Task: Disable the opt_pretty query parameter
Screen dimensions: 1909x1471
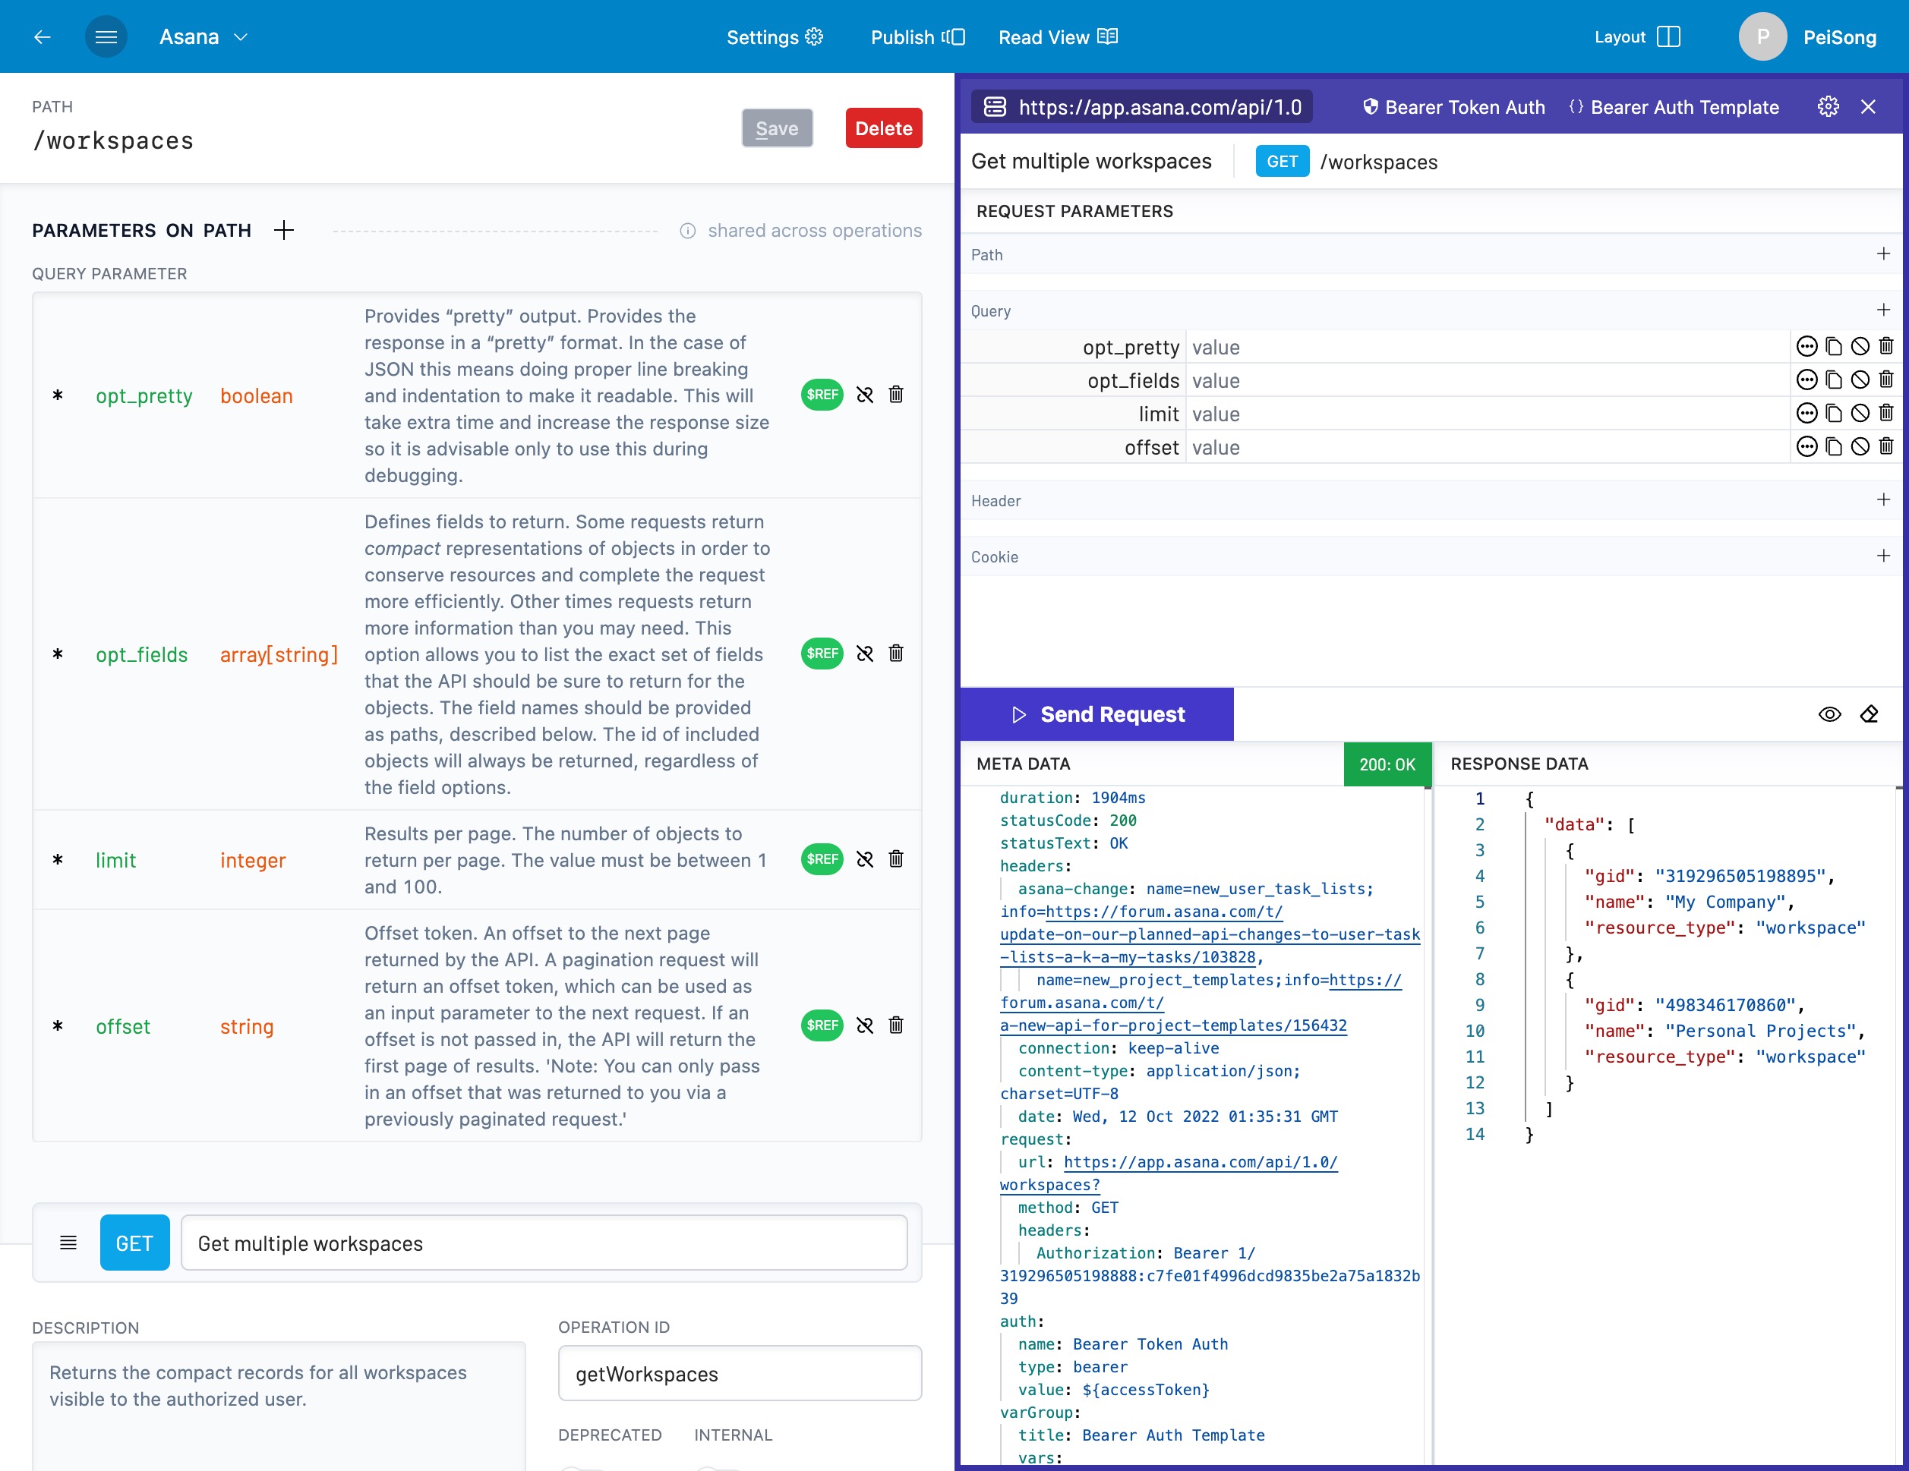Action: (x=1860, y=346)
